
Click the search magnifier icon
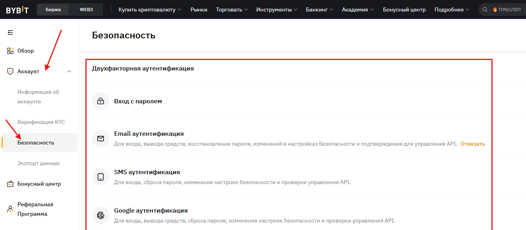click(x=485, y=10)
